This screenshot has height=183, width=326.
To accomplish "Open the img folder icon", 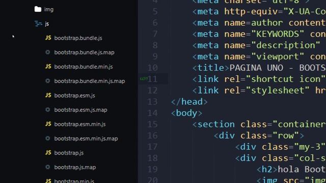I will (38, 9).
